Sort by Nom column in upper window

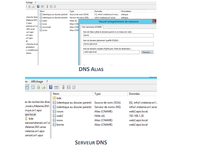(x=54, y=11)
